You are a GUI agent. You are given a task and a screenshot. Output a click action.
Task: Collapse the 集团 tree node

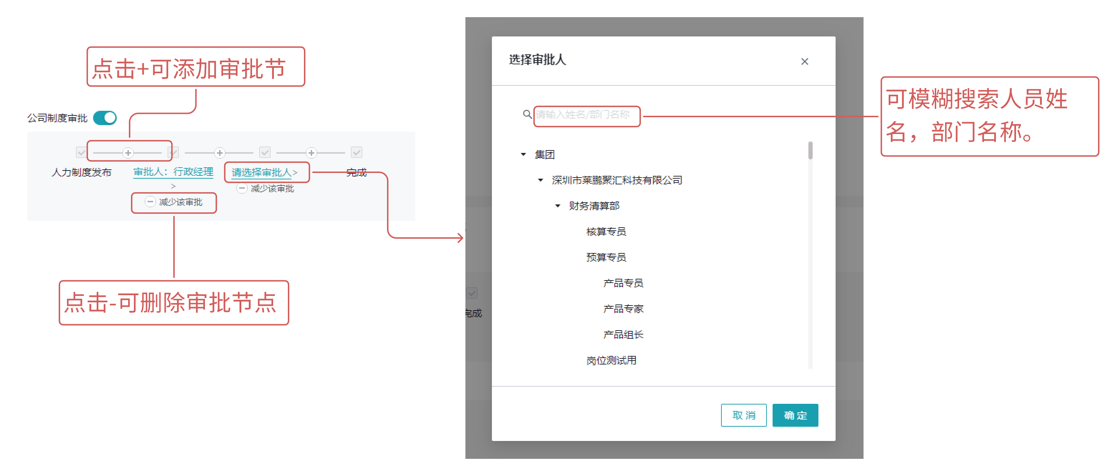tap(523, 154)
